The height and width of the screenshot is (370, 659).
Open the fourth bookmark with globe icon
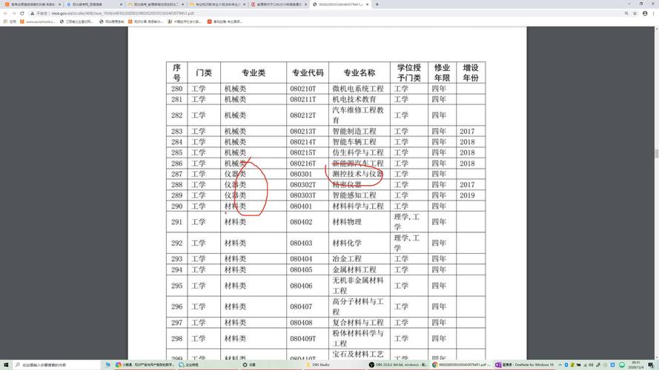coord(112,21)
